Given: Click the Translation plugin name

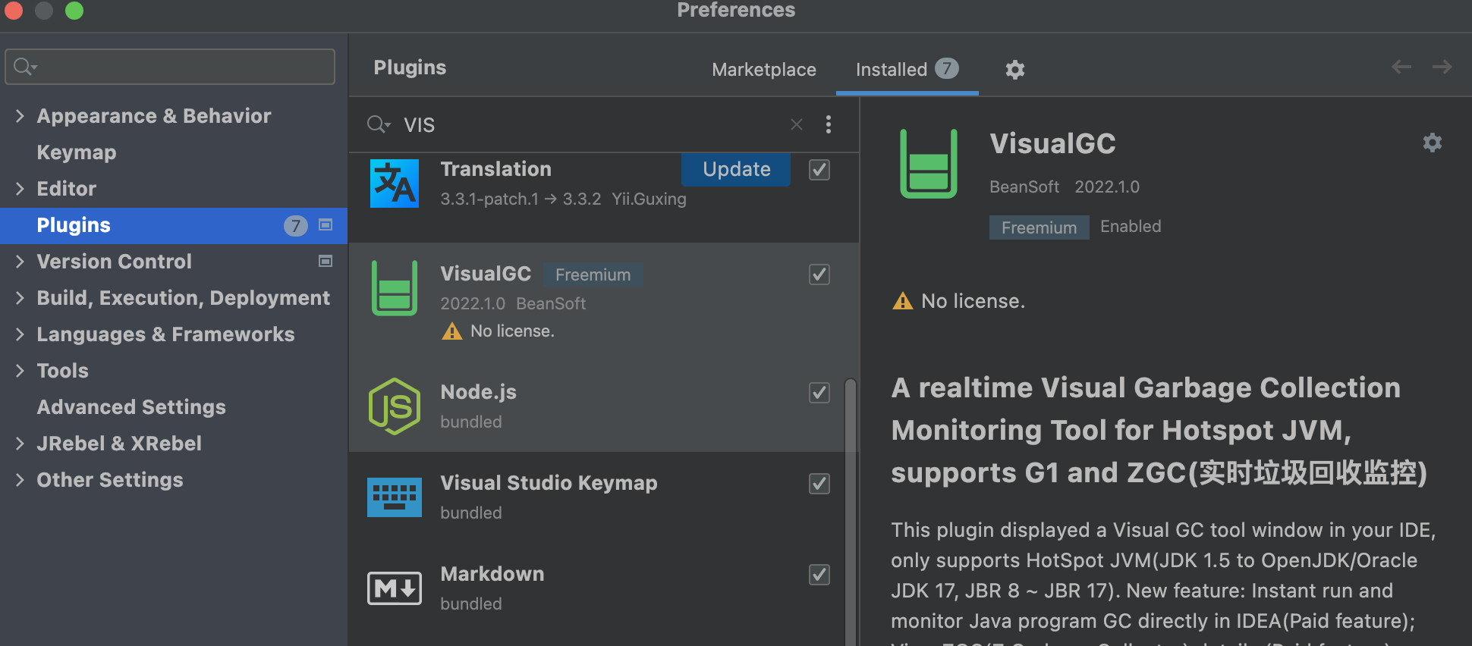Looking at the screenshot, I should [x=496, y=169].
